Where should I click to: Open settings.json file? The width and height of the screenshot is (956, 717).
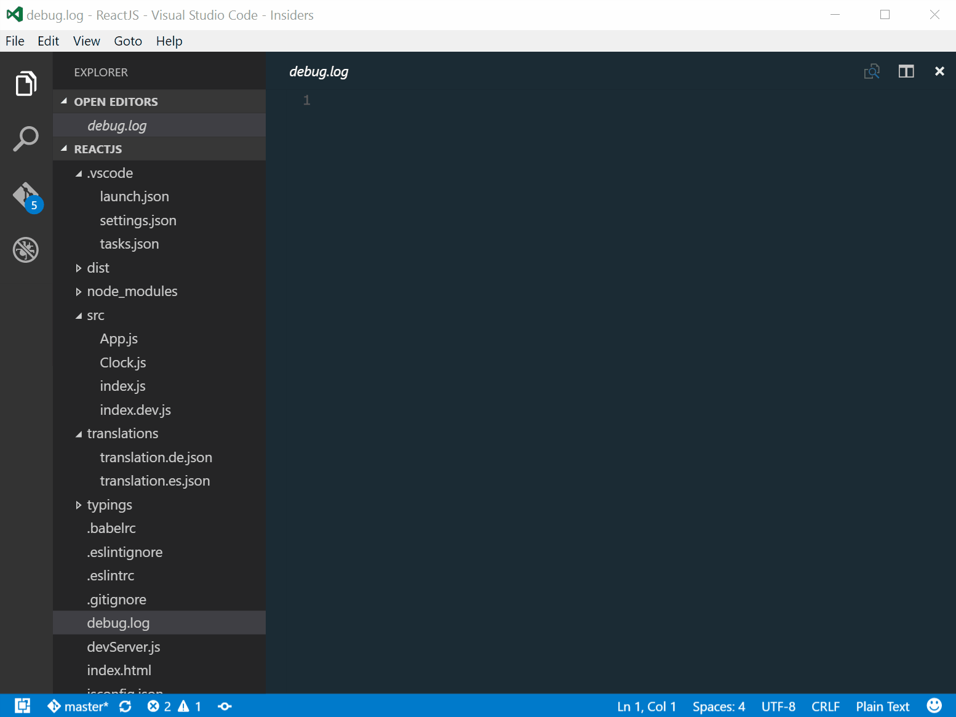(159, 220)
